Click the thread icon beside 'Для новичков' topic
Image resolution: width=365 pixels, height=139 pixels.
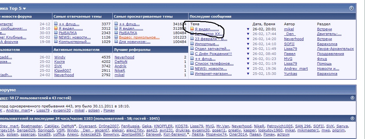pyautogui.click(x=116, y=42)
